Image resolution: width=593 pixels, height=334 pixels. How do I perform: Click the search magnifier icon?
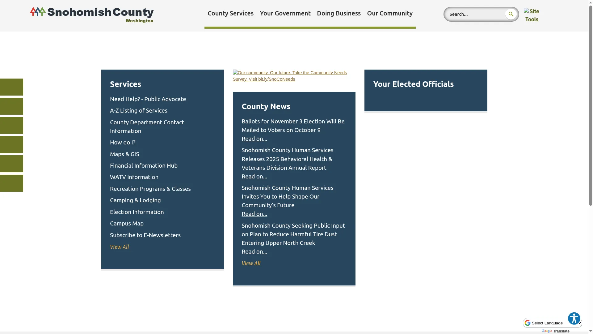pyautogui.click(x=511, y=14)
